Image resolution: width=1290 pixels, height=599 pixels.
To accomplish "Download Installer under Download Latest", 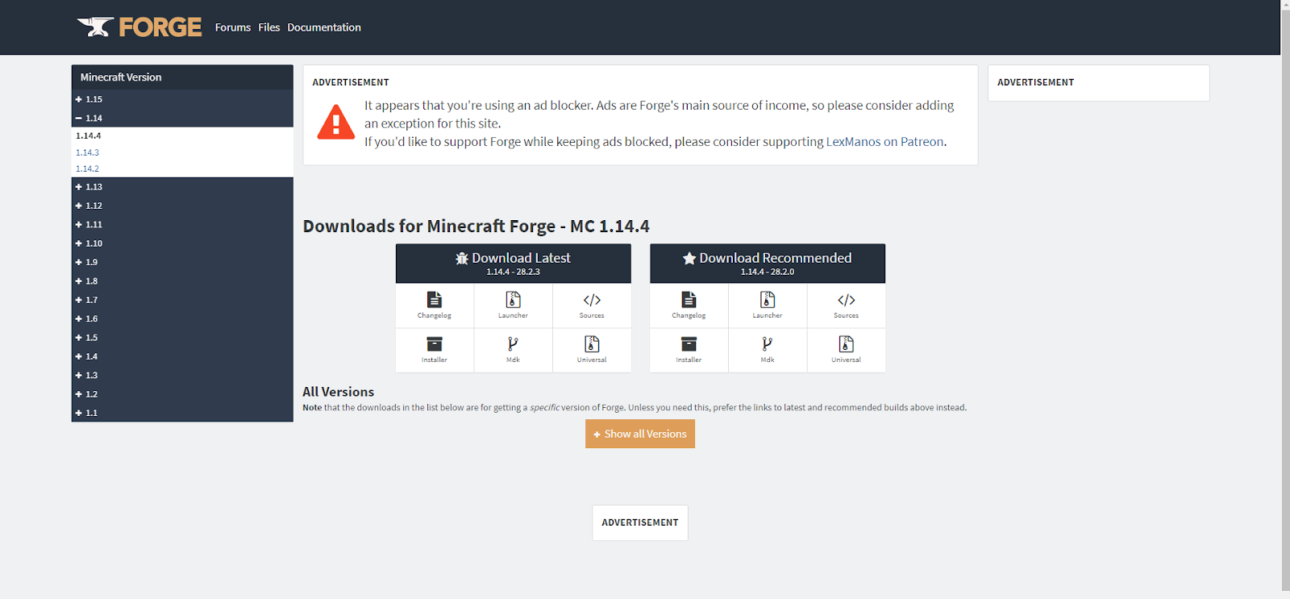I will click(434, 349).
